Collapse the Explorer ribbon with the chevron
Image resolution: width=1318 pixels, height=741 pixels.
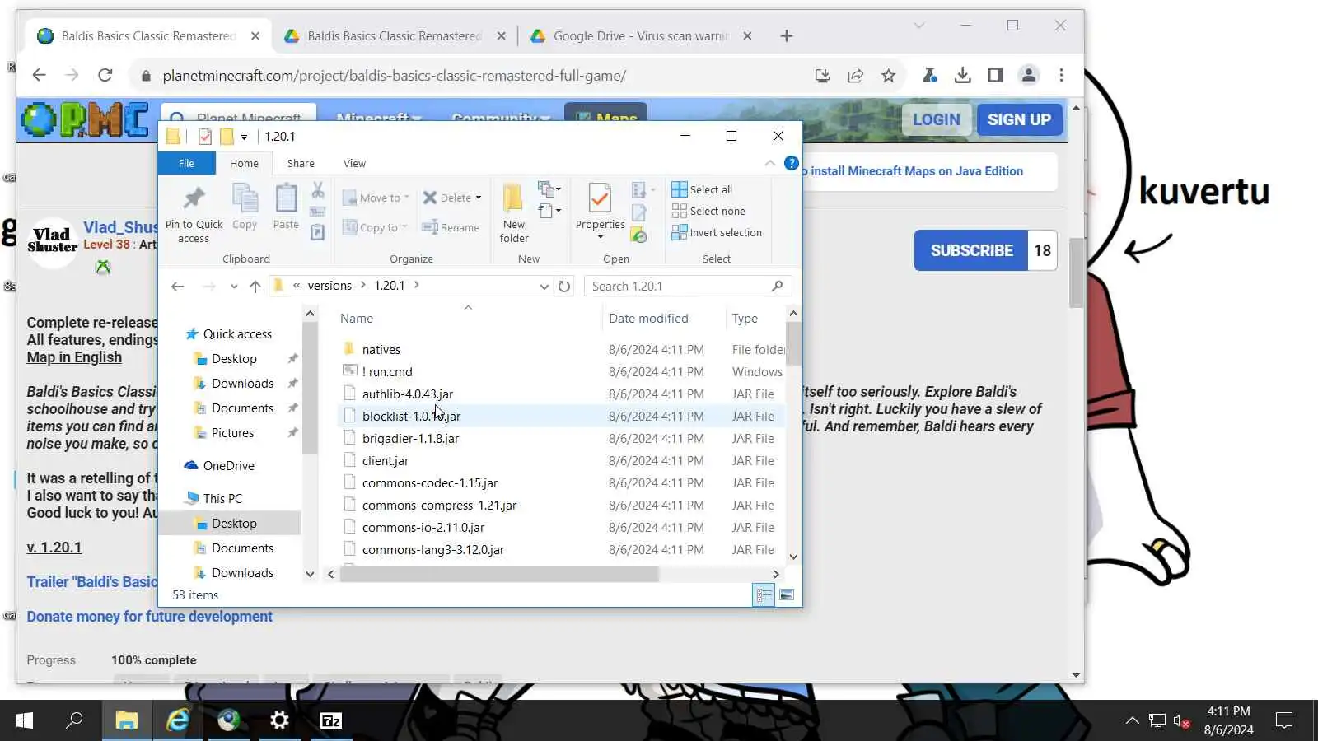pos(769,163)
